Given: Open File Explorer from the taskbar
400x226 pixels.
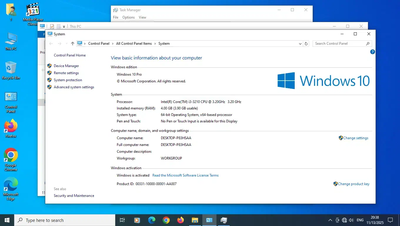Looking at the screenshot, I should [x=195, y=220].
